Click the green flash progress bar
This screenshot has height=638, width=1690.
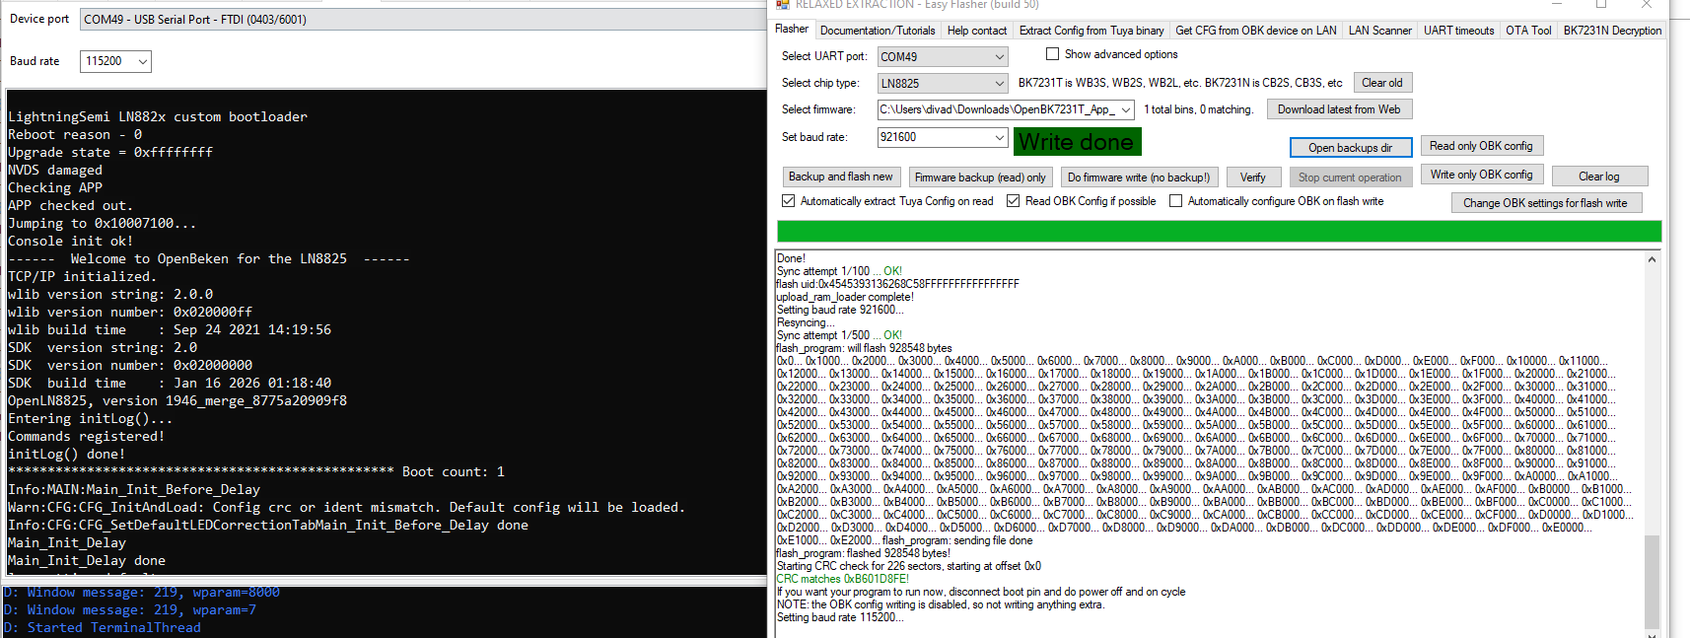point(1219,232)
